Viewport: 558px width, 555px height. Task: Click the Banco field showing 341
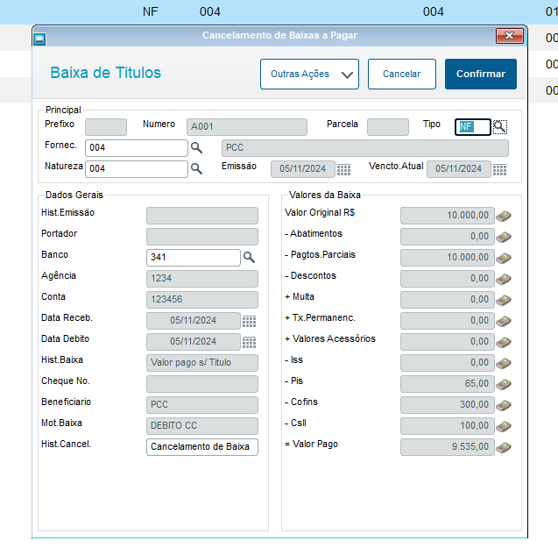pyautogui.click(x=194, y=257)
